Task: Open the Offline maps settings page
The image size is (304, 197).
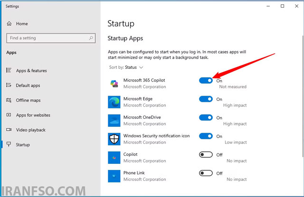Action: click(28, 100)
